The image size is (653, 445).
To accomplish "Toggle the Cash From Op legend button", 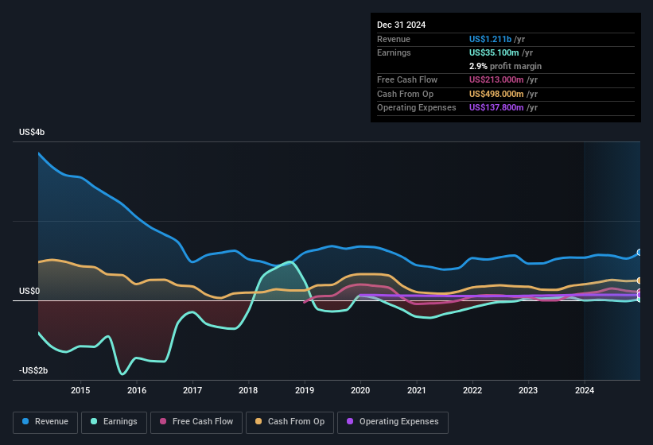I will [x=290, y=422].
